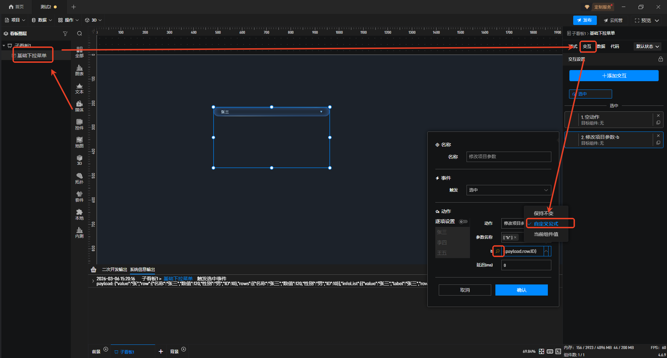Choose 保持不变 option in the menu
The image size is (667, 358).
(x=543, y=213)
